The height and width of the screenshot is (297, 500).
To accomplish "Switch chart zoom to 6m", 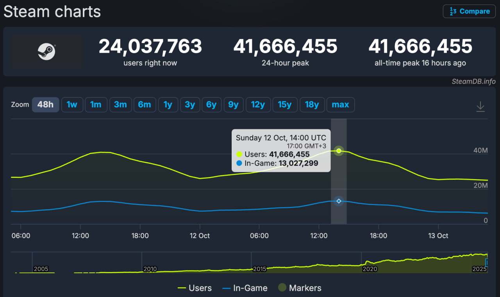I will coord(145,105).
